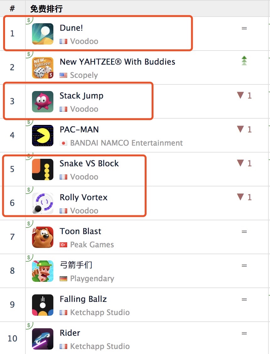Viewport: 270px width, 354px height.
Task: Select the Toon Blast bear icon
Action: coord(43,237)
